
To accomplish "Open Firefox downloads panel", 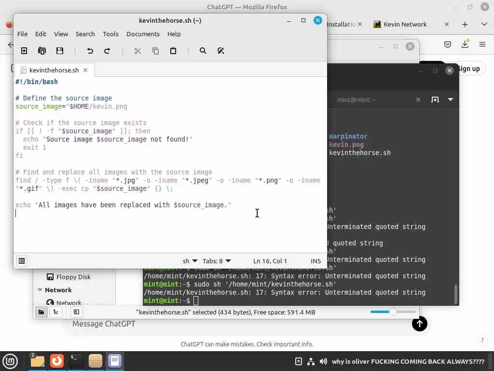I will point(465,44).
